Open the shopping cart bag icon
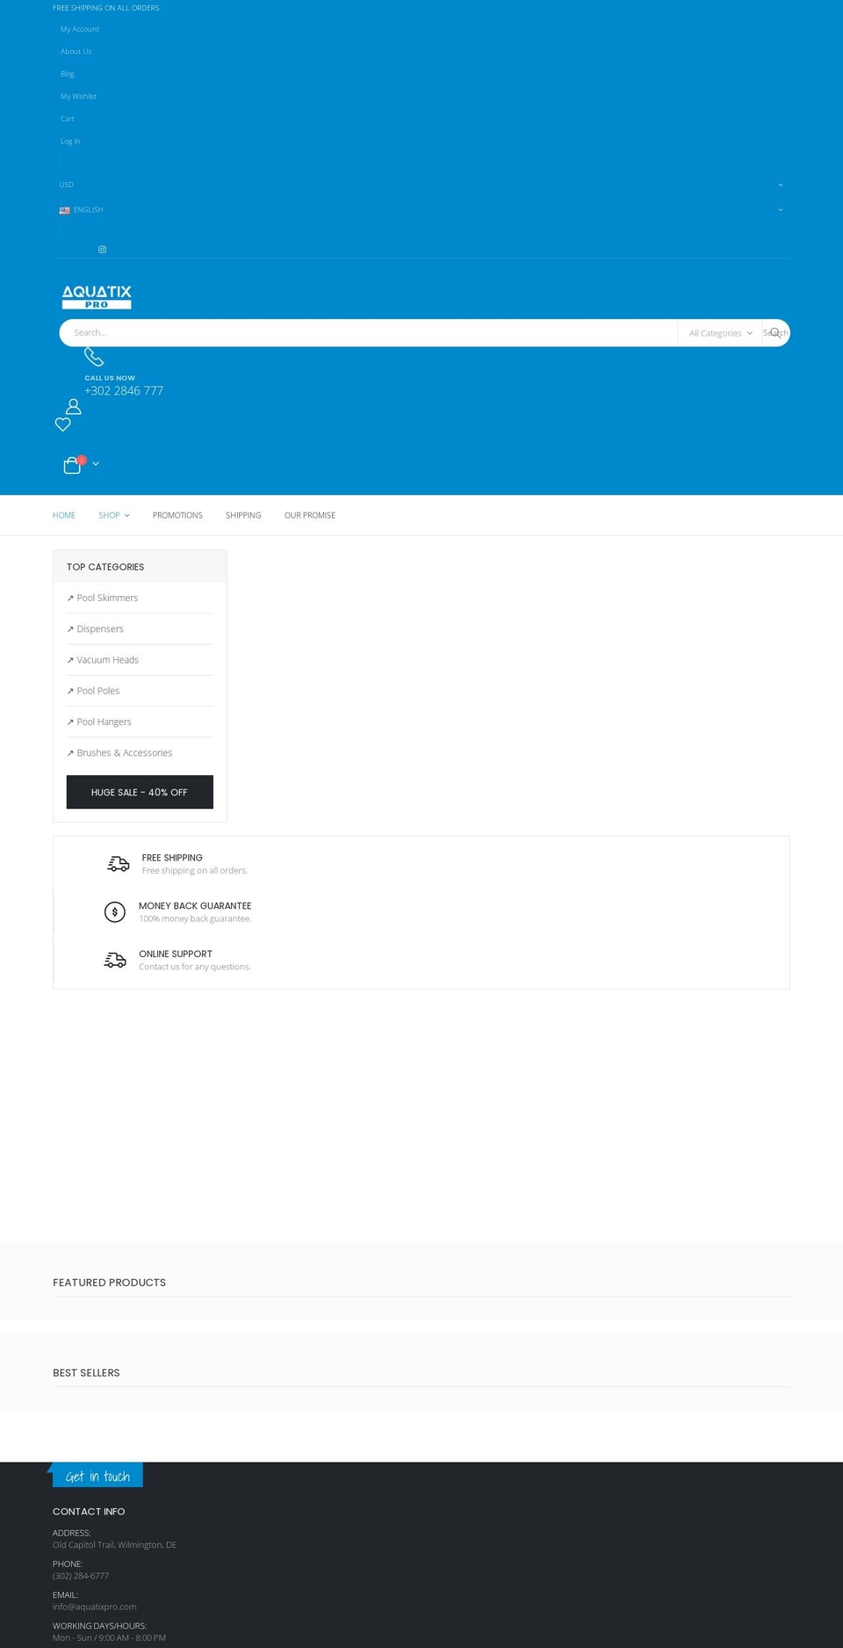 coord(72,465)
